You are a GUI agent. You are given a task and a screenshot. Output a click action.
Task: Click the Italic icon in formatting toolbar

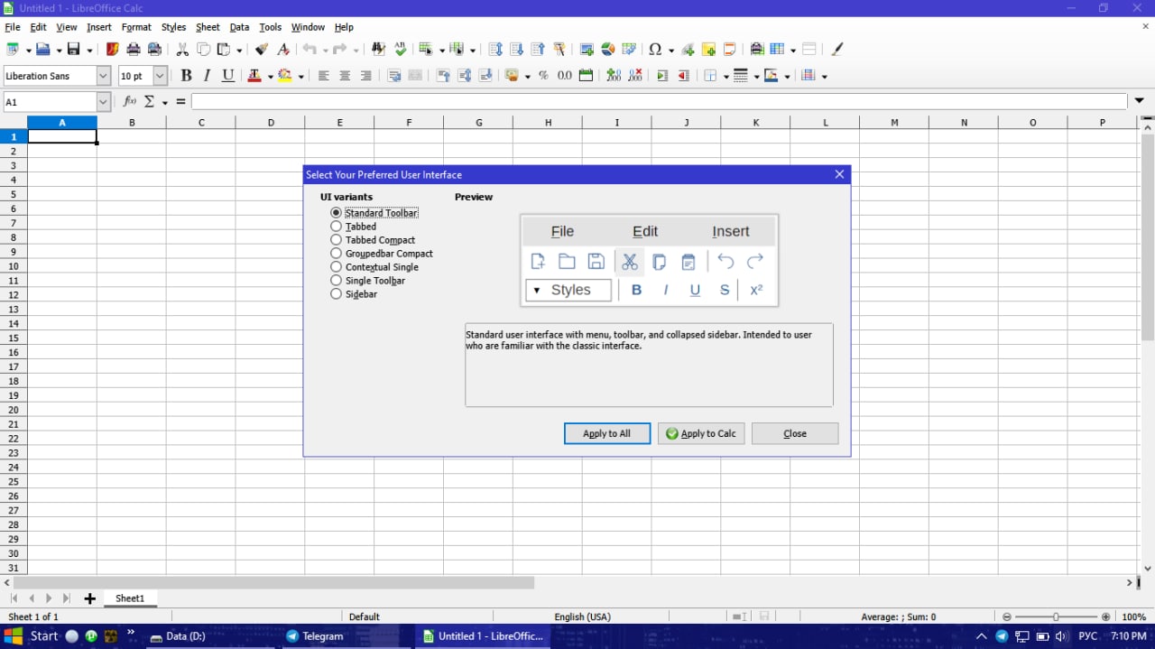click(207, 76)
